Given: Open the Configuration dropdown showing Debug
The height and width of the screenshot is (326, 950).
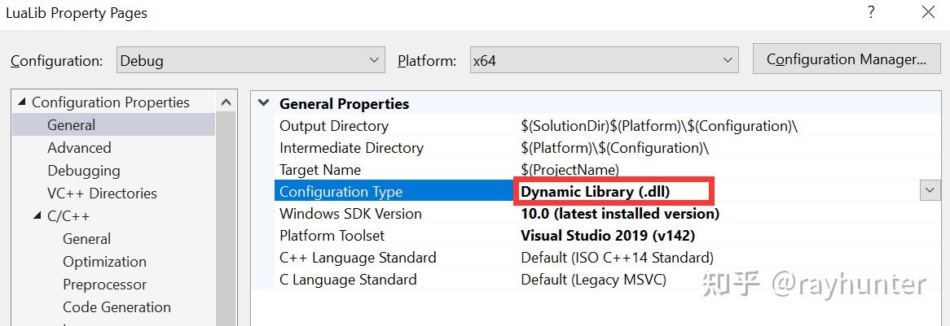Looking at the screenshot, I should pyautogui.click(x=250, y=60).
